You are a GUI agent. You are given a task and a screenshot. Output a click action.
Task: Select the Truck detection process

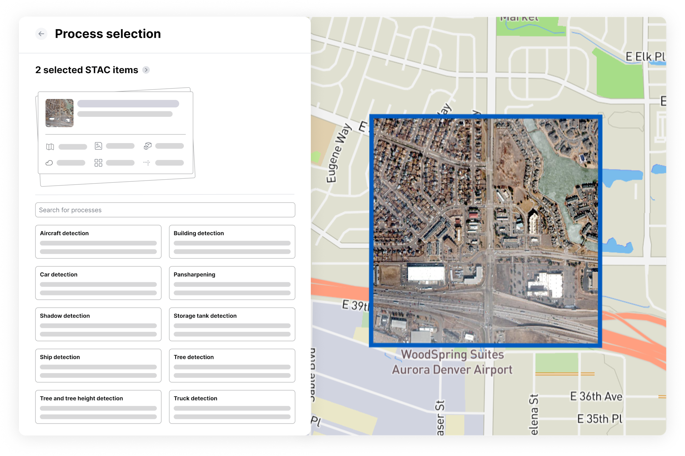click(232, 407)
